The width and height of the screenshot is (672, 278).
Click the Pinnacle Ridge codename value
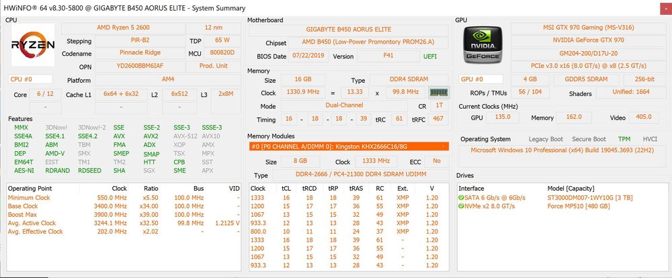(140, 52)
